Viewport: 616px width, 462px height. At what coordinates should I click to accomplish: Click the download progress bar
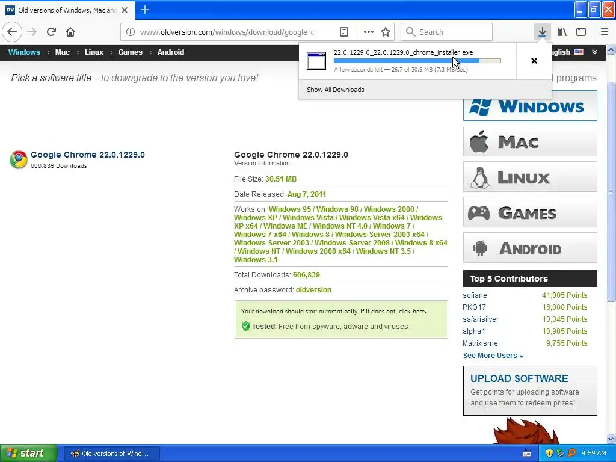[417, 61]
